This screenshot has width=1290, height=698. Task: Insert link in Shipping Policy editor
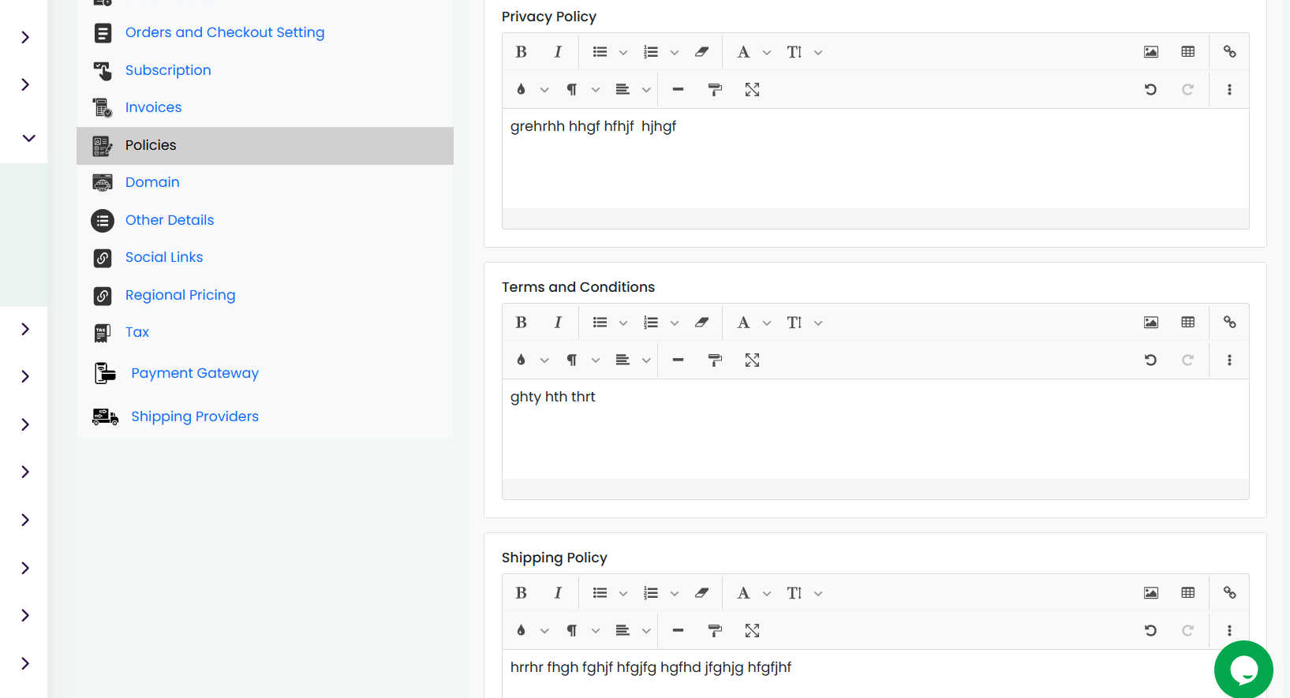[1229, 593]
